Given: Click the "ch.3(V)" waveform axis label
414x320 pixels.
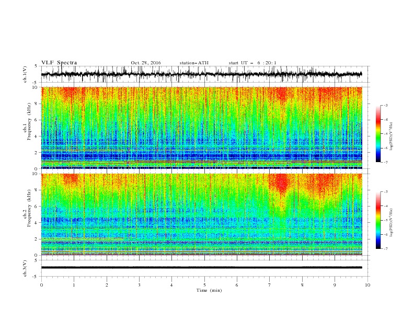Looking at the screenshot, I should pyautogui.click(x=25, y=268).
